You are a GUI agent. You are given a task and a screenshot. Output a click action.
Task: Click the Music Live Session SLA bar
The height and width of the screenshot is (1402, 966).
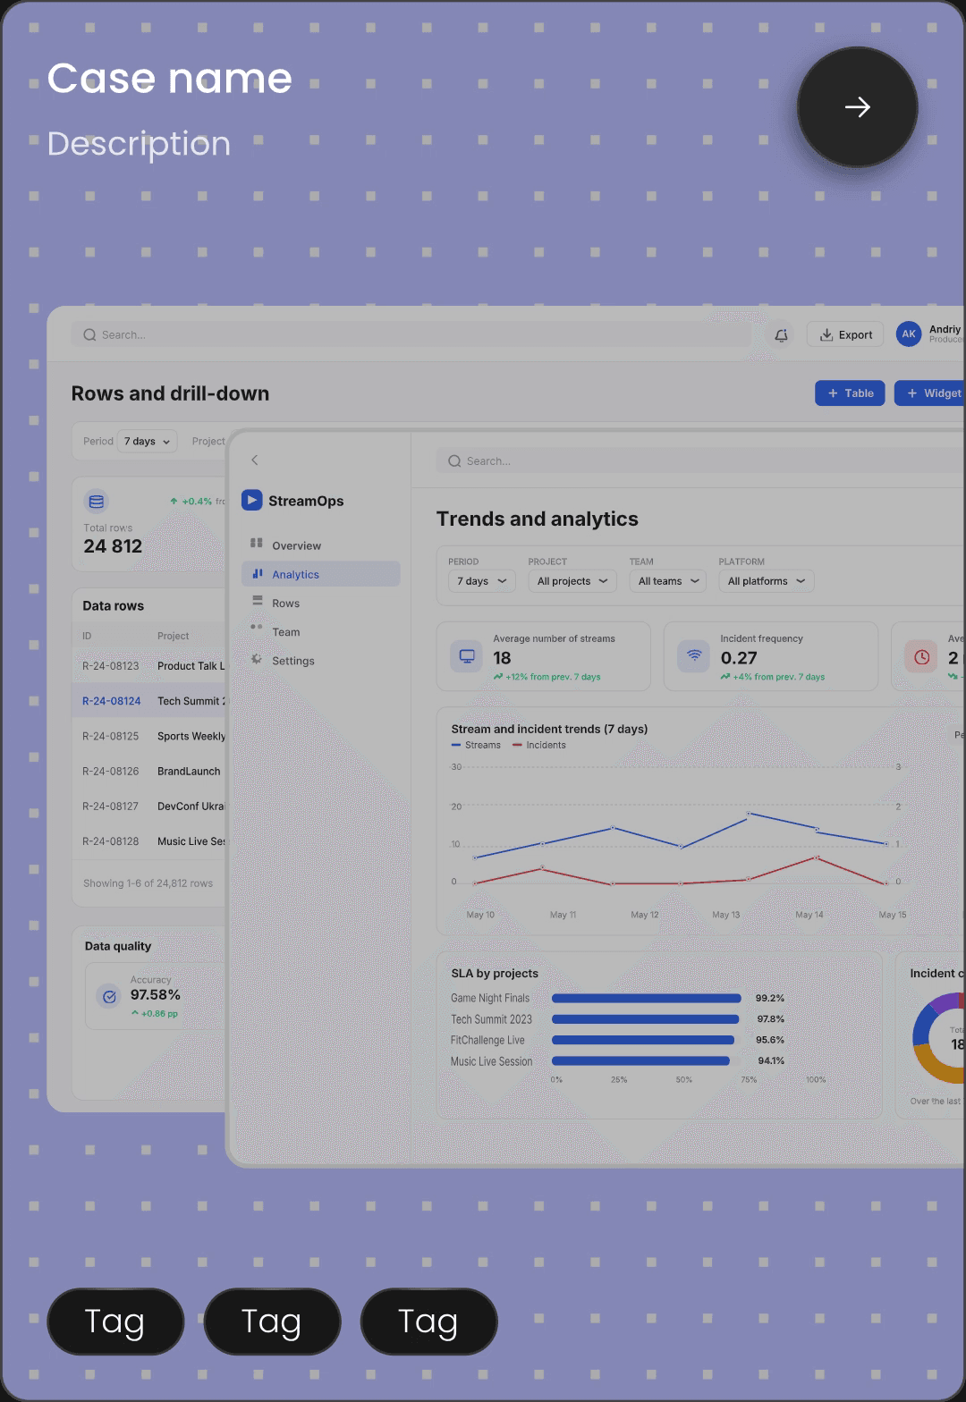640,1061
